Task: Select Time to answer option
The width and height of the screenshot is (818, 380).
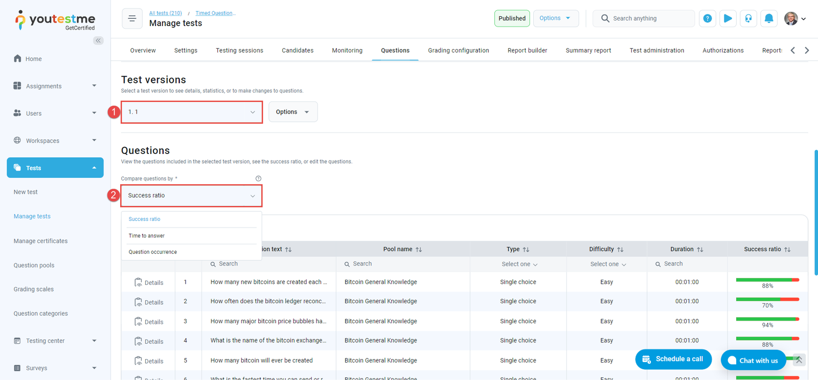Action: 147,236
